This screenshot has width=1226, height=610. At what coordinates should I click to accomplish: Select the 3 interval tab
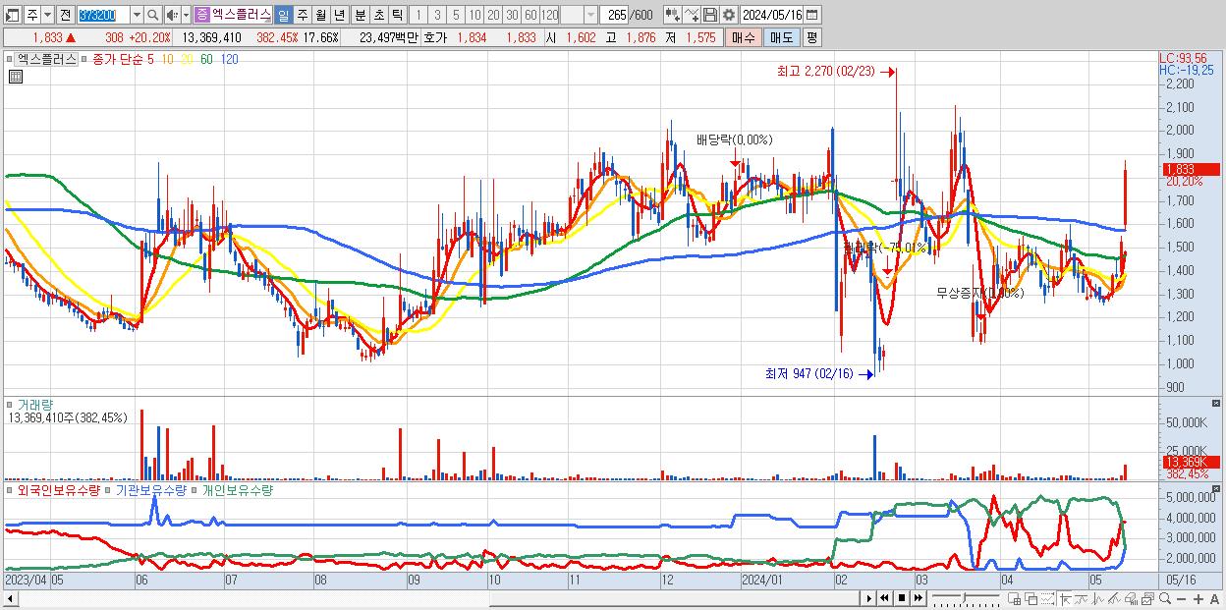(x=437, y=15)
